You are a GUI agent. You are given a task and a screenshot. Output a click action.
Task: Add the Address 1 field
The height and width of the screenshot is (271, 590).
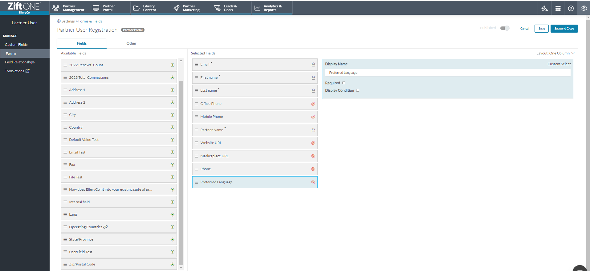[x=173, y=90]
